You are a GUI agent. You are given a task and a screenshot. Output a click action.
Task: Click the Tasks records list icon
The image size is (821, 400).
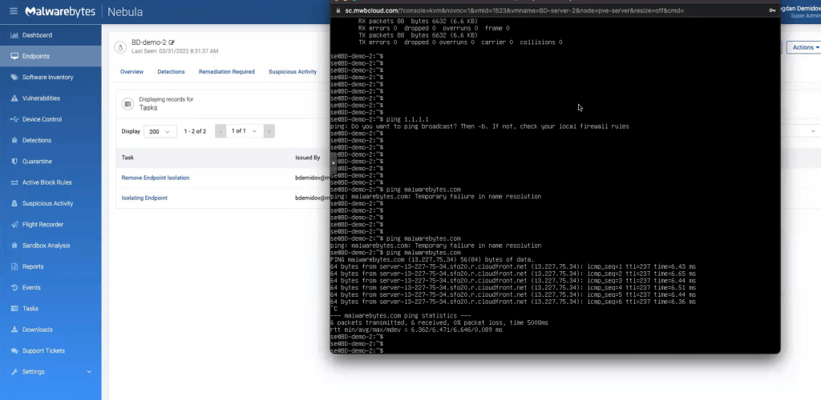[x=127, y=104]
